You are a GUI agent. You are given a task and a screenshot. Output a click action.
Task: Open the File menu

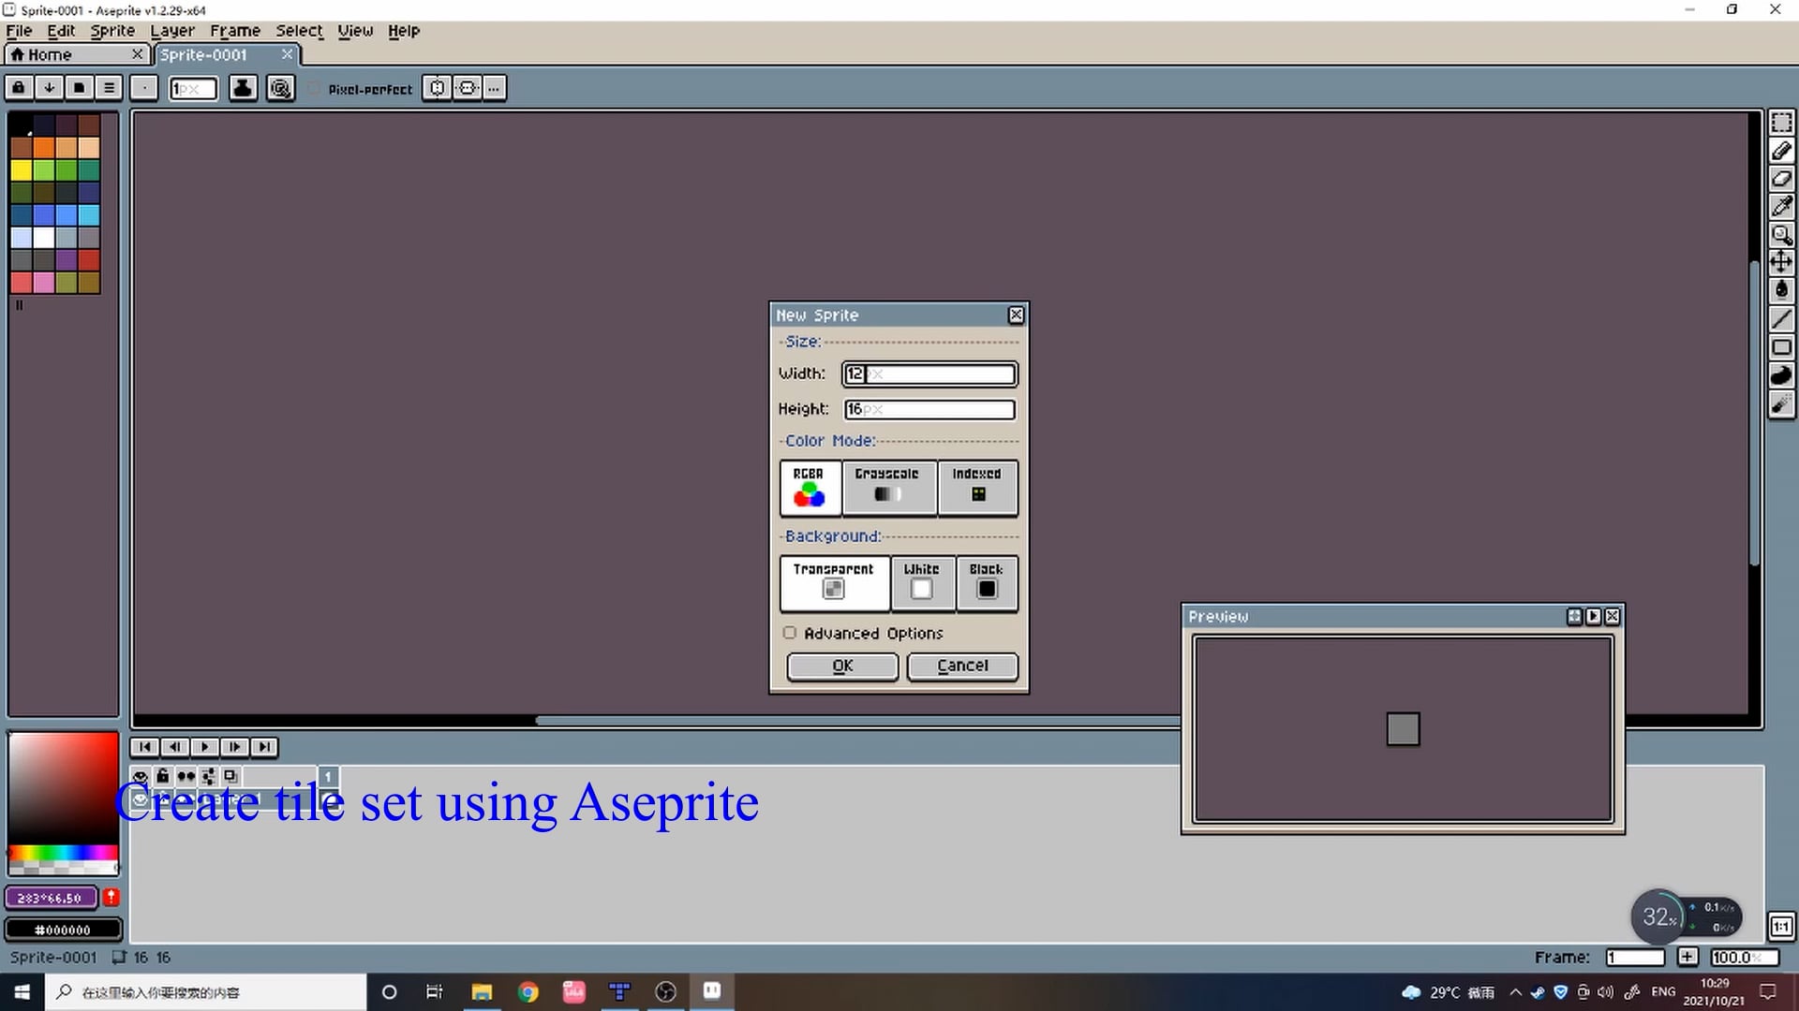coord(18,30)
